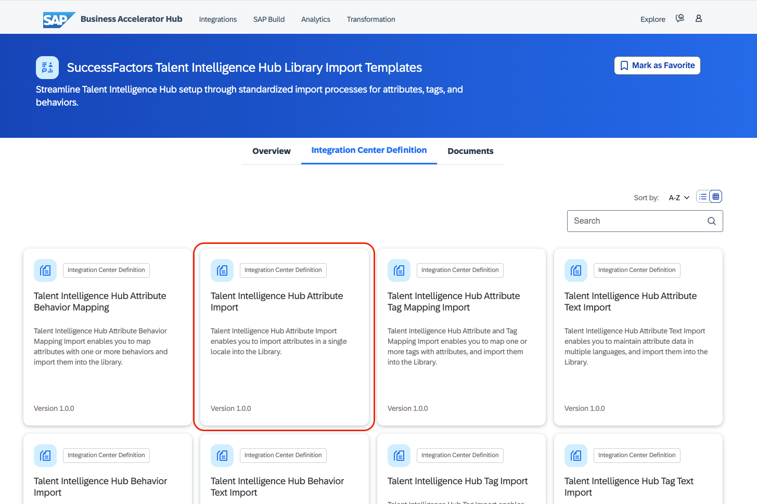
Task: Open Talent Intelligence Hub Attribute Behavior Mapping
Action: (100, 302)
